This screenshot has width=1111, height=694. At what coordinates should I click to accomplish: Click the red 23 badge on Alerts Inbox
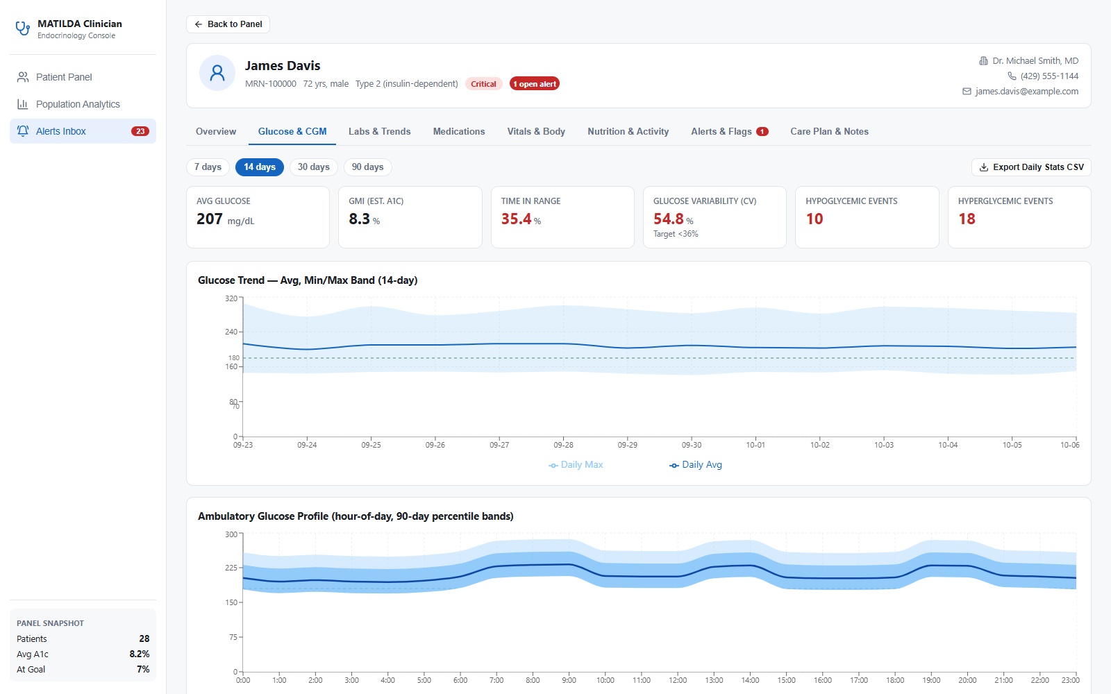(140, 131)
